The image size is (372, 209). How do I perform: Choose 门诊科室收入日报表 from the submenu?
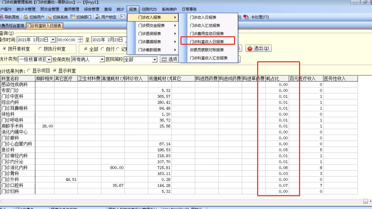(208, 42)
